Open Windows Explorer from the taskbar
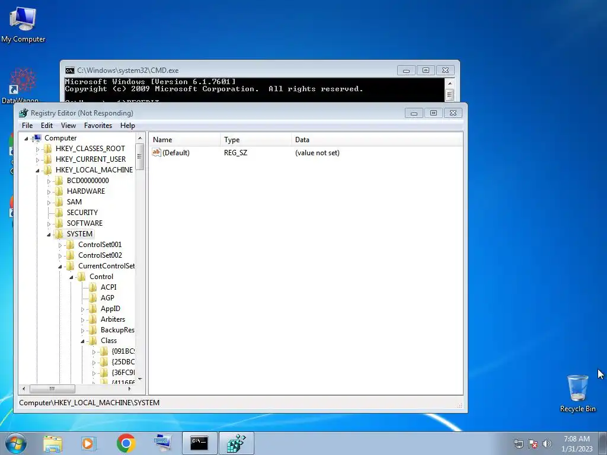 click(x=53, y=443)
